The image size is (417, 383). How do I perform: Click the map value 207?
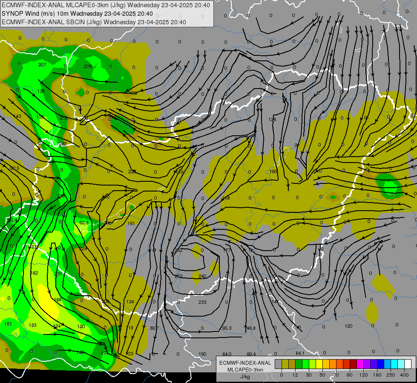tap(42, 65)
